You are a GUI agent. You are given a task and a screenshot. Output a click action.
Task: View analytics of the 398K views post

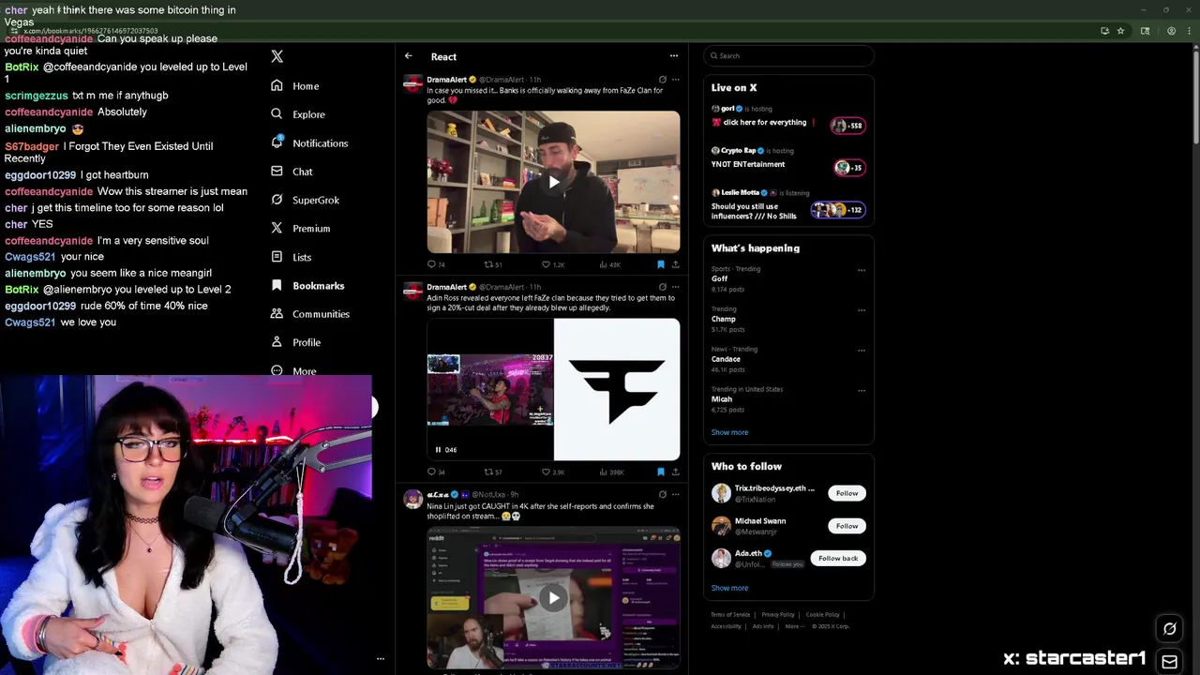click(612, 472)
